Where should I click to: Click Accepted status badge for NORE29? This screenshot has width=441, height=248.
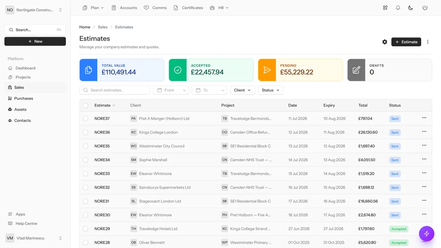[399, 229]
